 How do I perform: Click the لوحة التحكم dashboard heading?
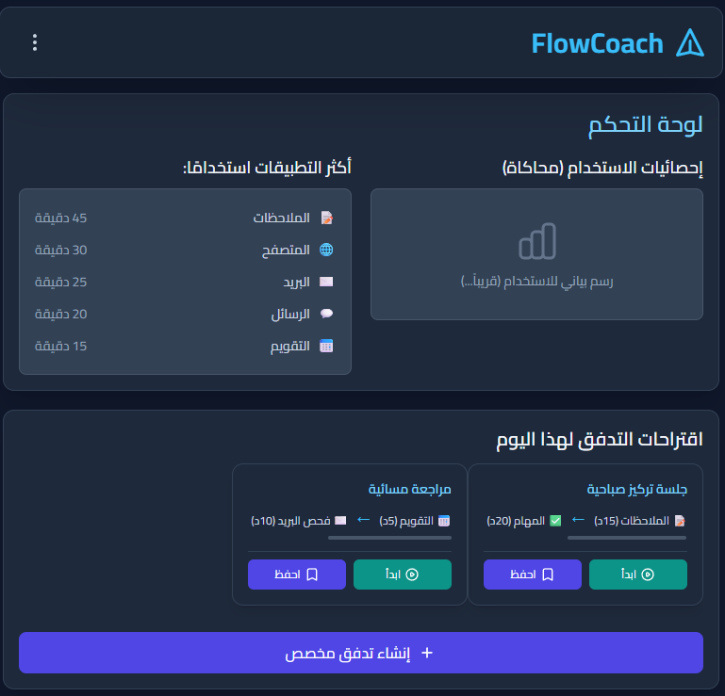pyautogui.click(x=646, y=125)
